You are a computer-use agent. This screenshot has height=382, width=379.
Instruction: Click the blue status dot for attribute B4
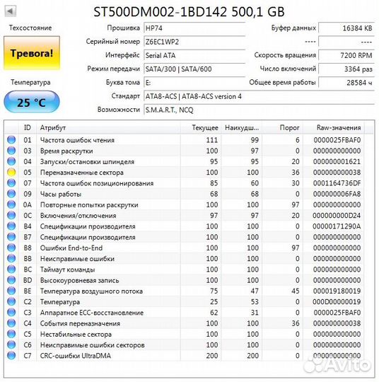coord(11,226)
